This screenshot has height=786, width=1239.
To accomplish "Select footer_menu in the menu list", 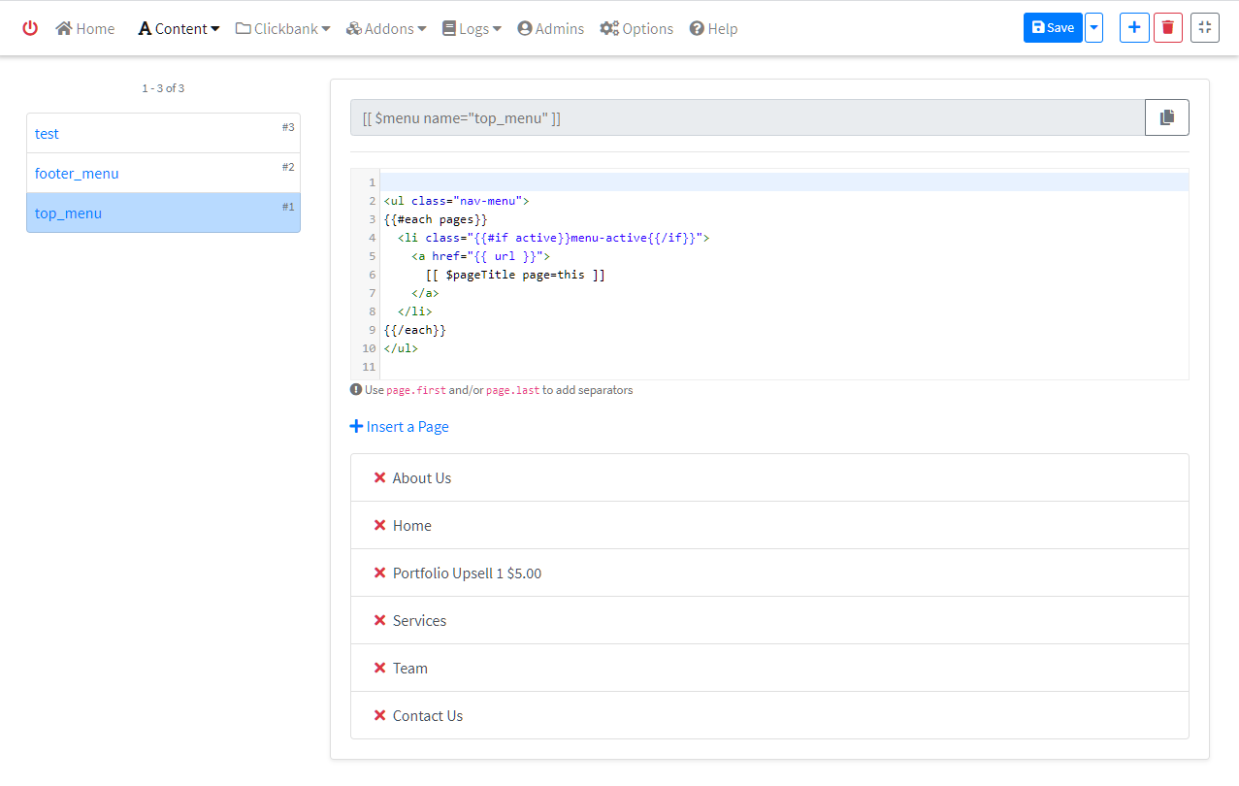I will tap(78, 173).
